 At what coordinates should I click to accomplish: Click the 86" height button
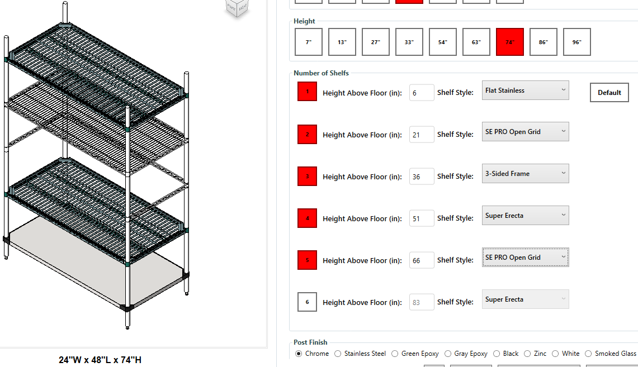tap(543, 41)
